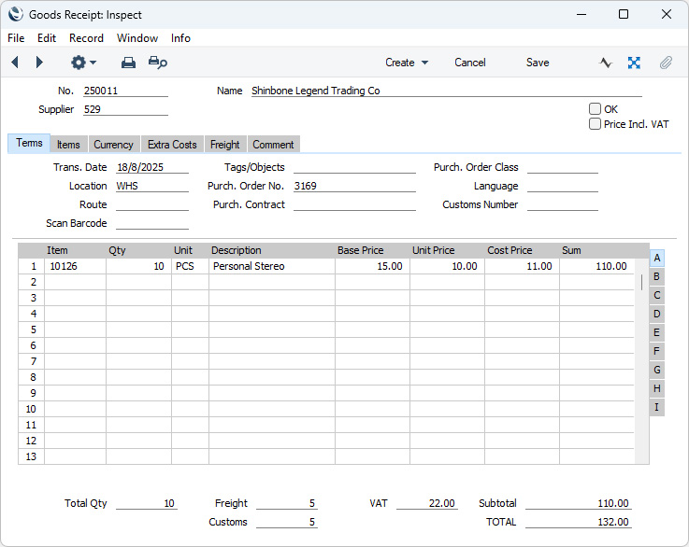Switch to the Freight tab
This screenshot has width=689, height=547.
click(225, 145)
